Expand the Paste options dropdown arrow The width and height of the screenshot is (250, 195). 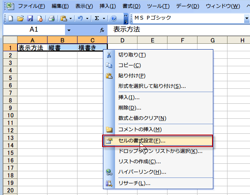71,19
